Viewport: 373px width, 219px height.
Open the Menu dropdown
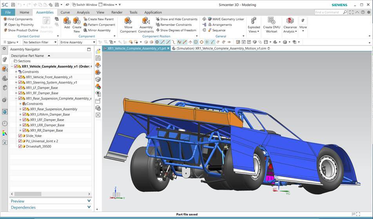pyautogui.click(x=11, y=42)
